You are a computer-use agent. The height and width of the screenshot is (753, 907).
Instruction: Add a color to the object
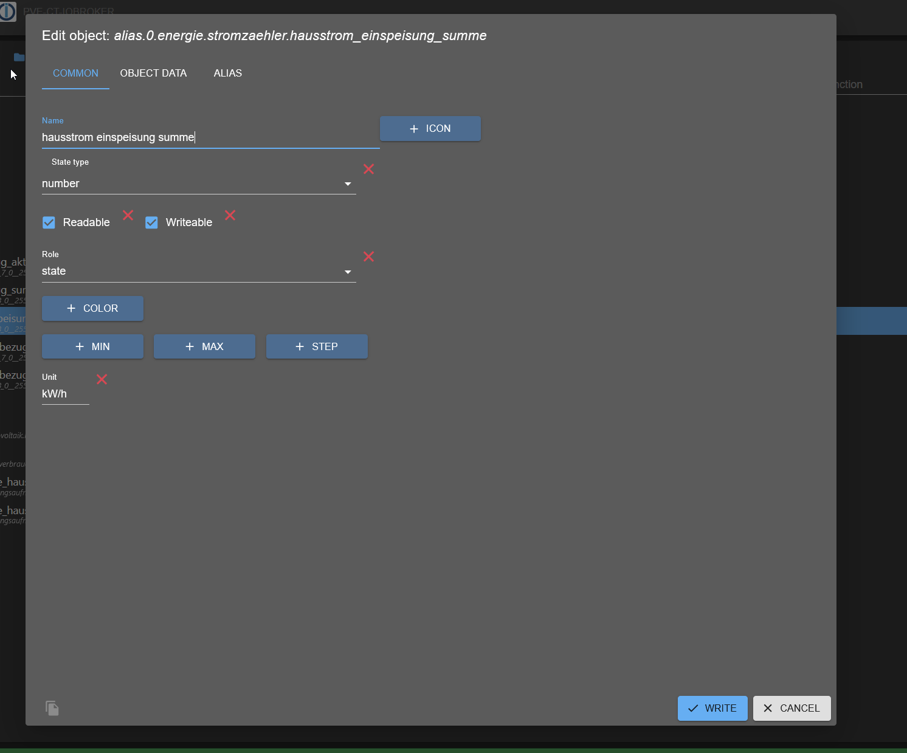[92, 308]
